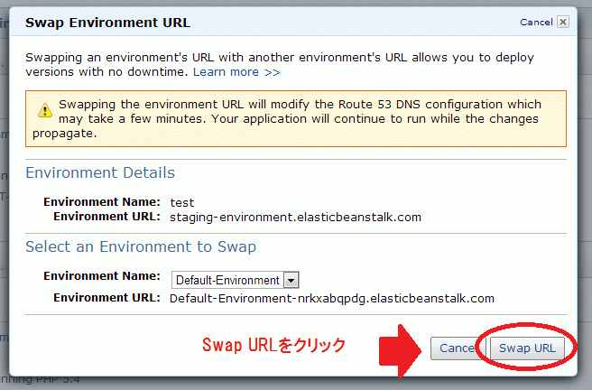Click the yellow warning triangle icon
This screenshot has width=592, height=390.
tap(45, 110)
